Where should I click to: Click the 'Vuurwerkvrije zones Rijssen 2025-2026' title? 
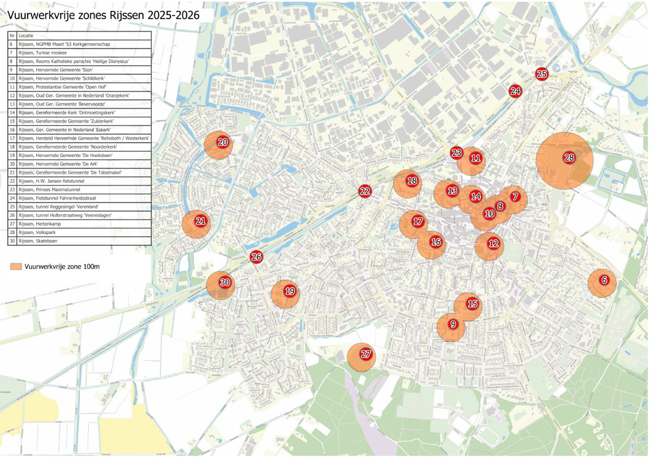pos(103,16)
